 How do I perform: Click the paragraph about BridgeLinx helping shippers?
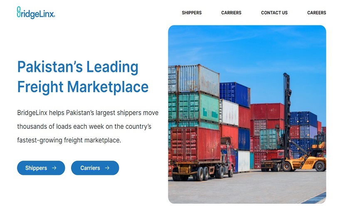click(88, 127)
